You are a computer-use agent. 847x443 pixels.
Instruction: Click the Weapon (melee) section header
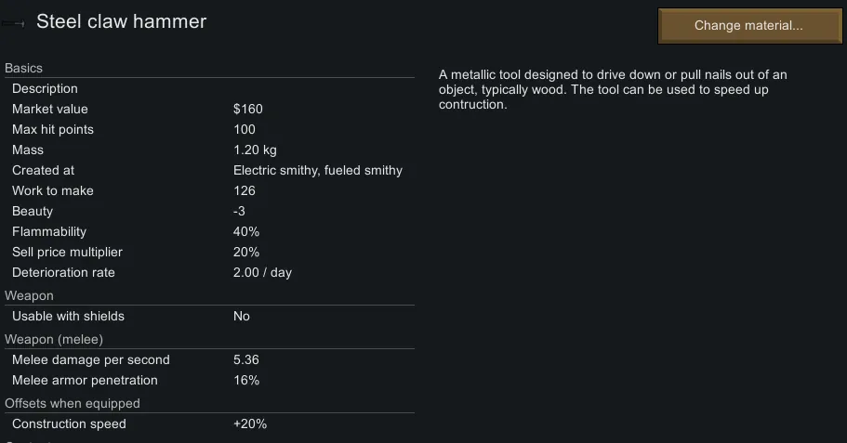tap(54, 339)
